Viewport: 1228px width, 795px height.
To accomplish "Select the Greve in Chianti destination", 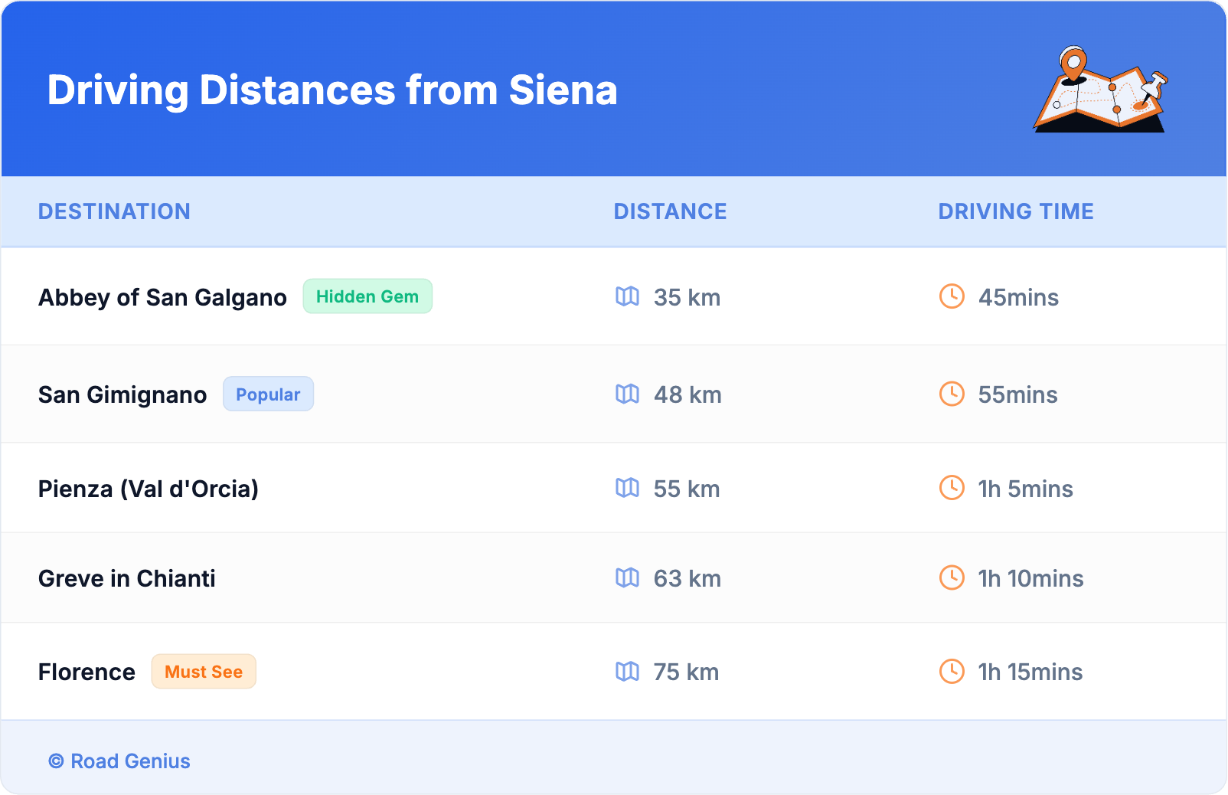I will pyautogui.click(x=127, y=578).
